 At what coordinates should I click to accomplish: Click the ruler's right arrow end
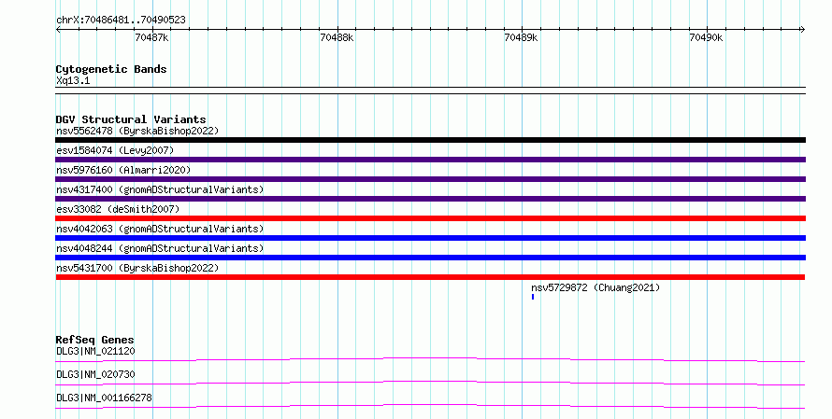[x=802, y=29]
